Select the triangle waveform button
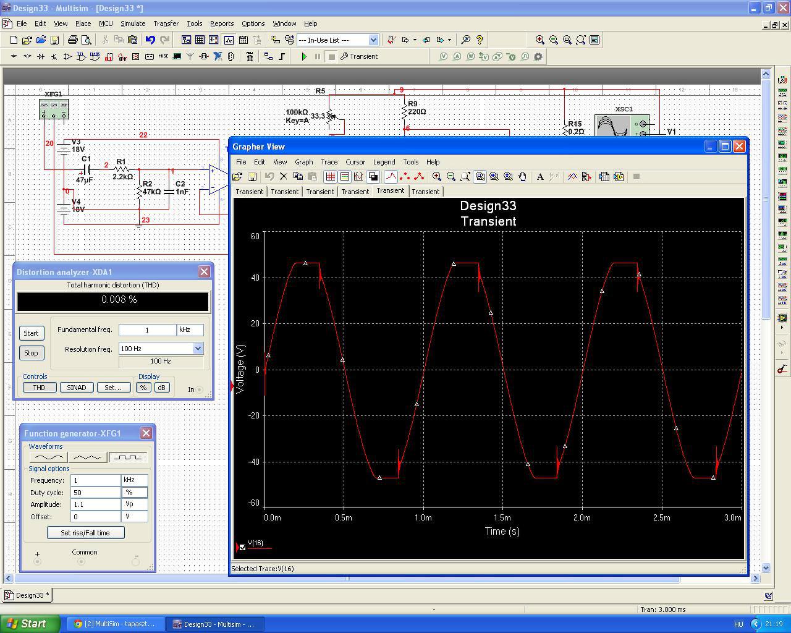This screenshot has height=633, width=791. click(x=87, y=457)
